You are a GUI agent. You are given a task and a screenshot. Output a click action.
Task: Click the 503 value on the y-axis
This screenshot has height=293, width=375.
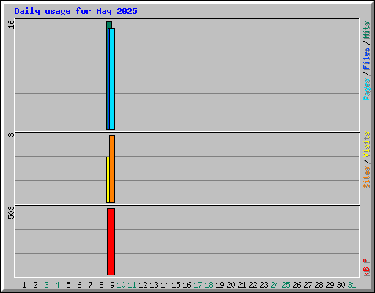click(x=11, y=212)
